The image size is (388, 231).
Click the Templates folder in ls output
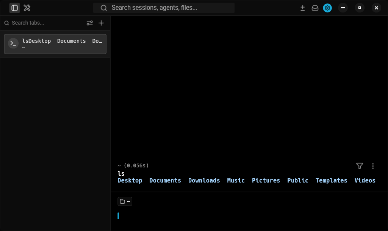pyautogui.click(x=331, y=181)
